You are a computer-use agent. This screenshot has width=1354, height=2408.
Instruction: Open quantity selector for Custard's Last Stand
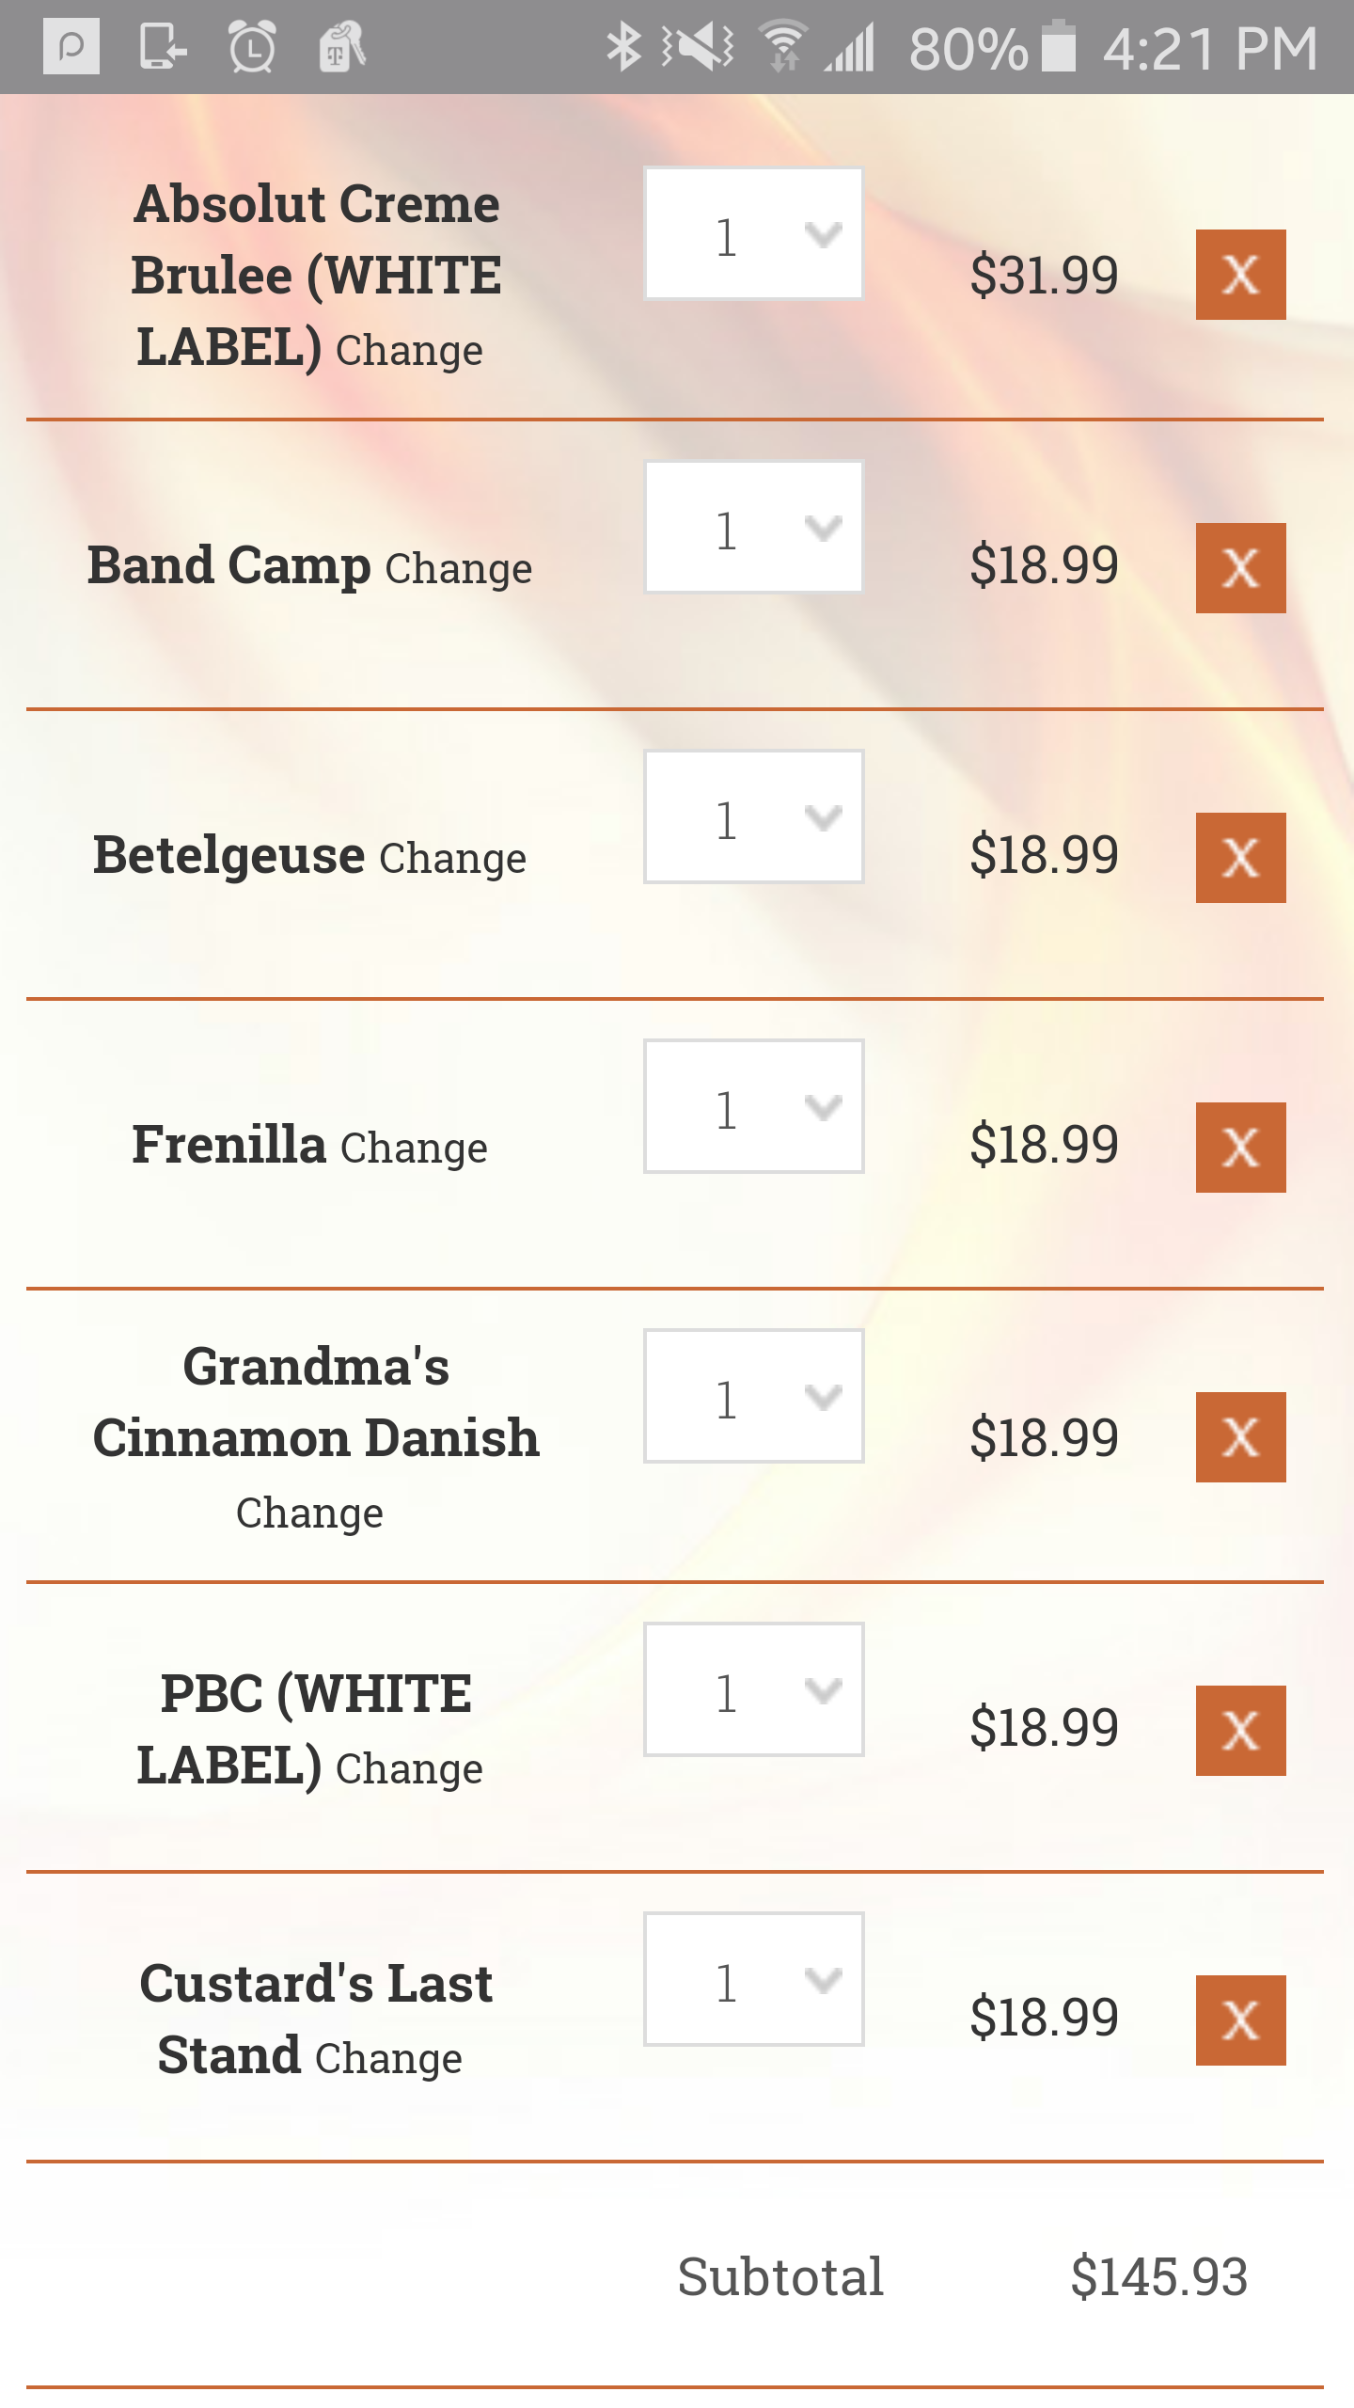(x=753, y=1979)
